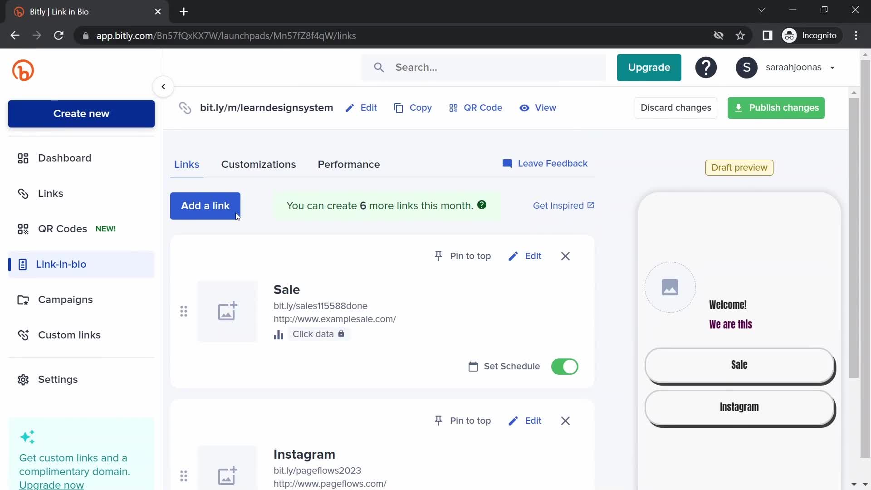Viewport: 871px width, 490px height.
Task: Bookmark this page with the star icon
Action: pyautogui.click(x=740, y=35)
